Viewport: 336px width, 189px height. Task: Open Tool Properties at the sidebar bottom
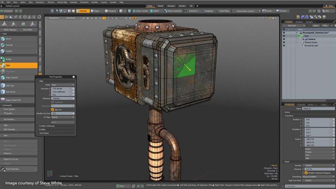19,169
